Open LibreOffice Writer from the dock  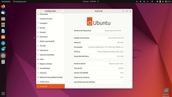click(x=3, y=31)
